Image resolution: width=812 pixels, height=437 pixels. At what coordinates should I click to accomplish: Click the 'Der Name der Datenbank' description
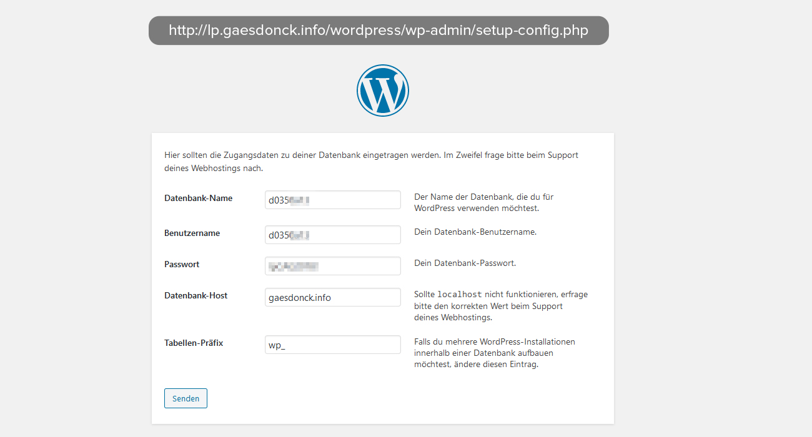(483, 202)
